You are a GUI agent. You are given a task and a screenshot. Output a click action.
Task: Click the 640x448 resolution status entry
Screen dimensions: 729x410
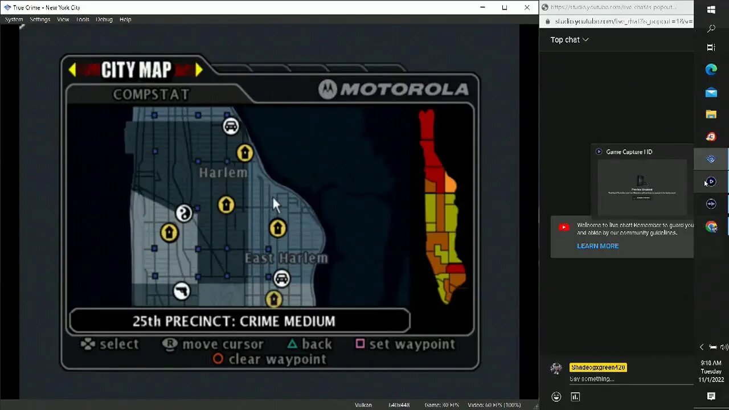(399, 405)
